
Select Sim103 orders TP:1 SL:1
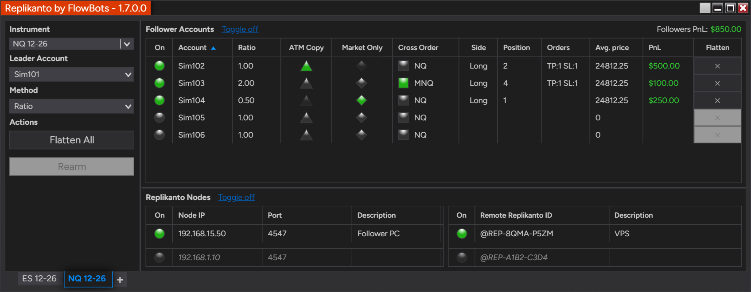562,83
